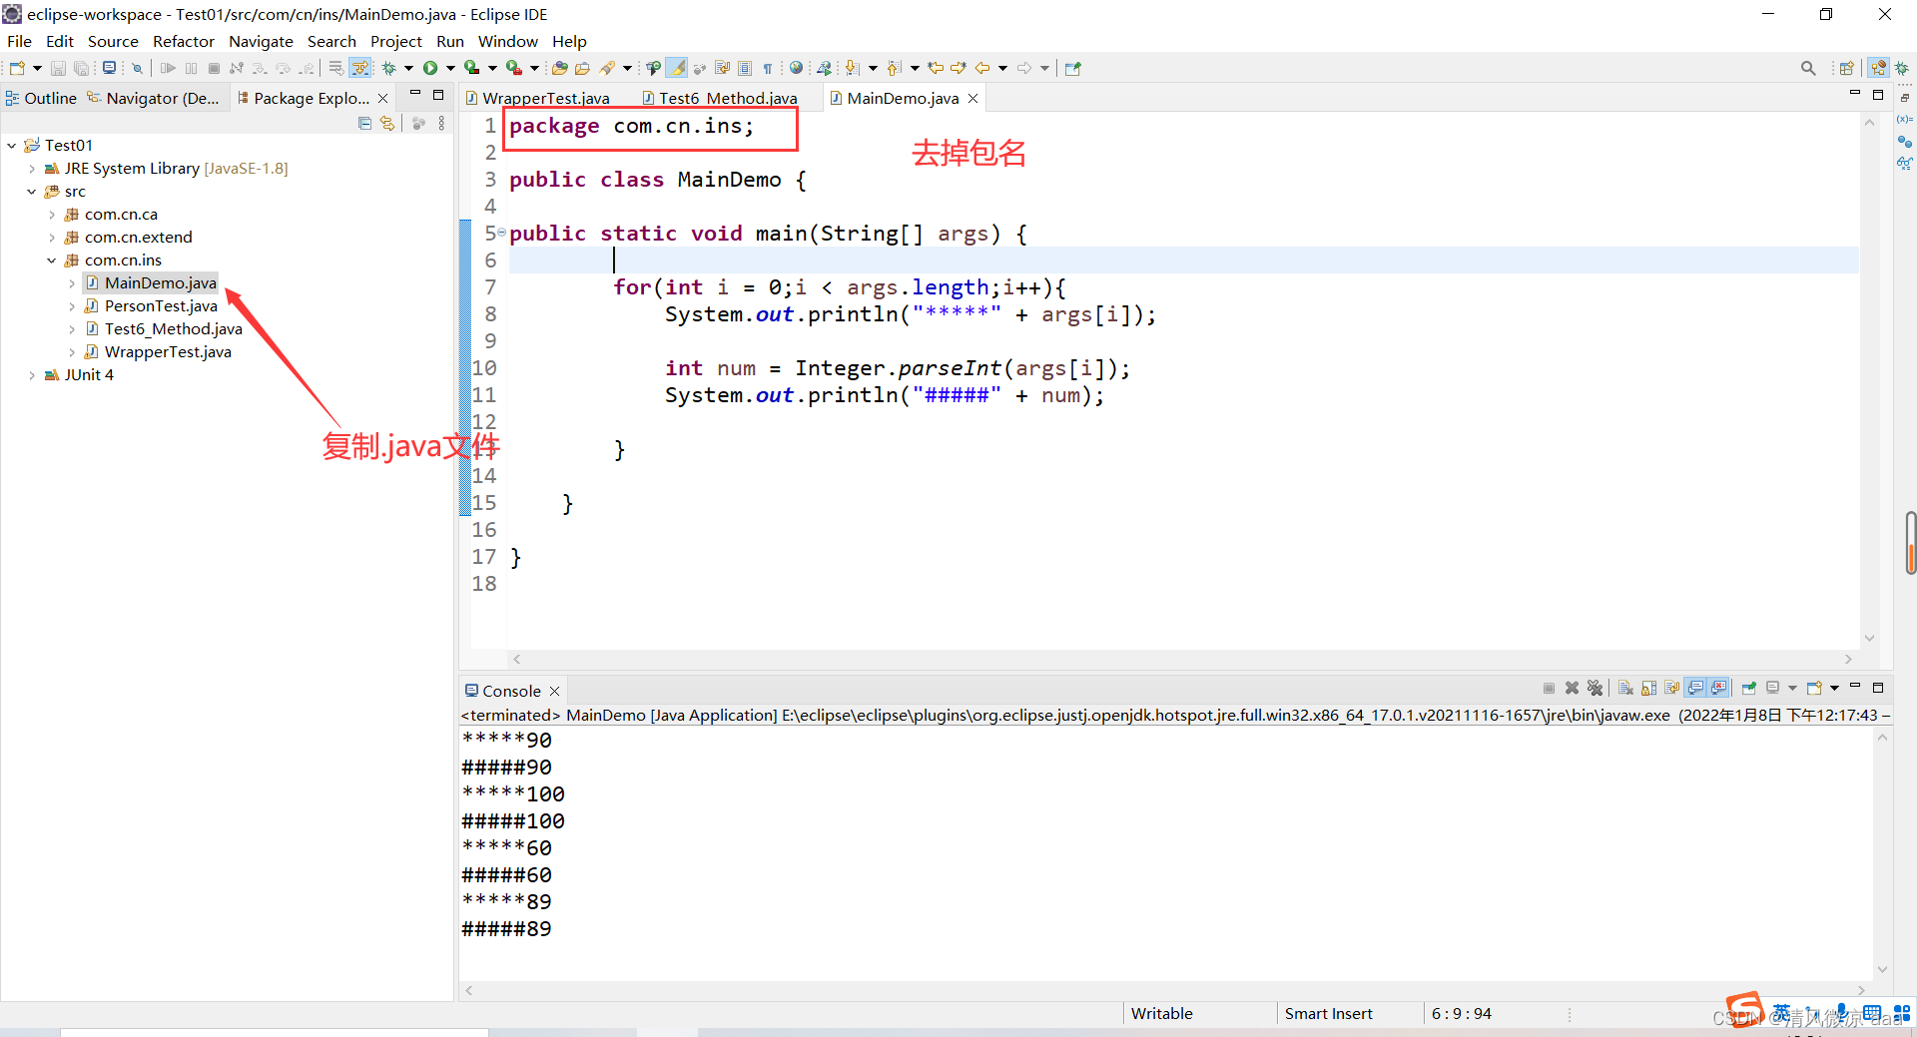
Task: Click the Clear Console icon
Action: point(1625,688)
